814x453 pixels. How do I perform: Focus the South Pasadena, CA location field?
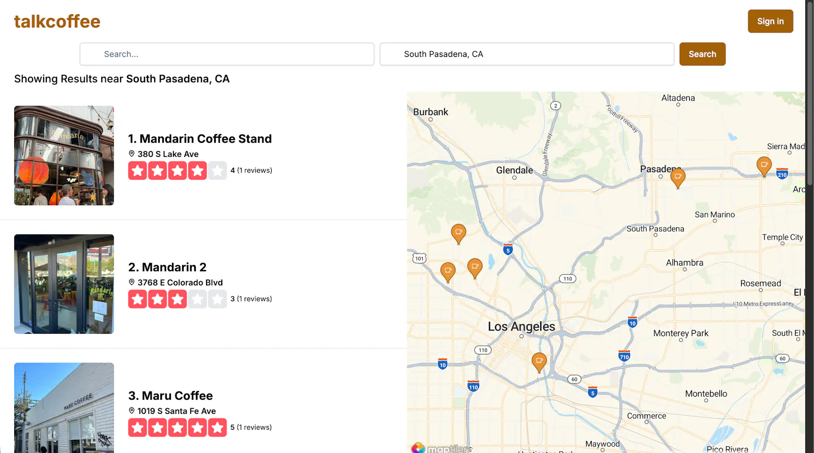(x=527, y=54)
